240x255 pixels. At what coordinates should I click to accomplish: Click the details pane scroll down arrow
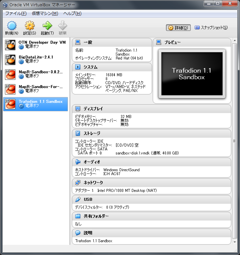[x=235, y=242]
